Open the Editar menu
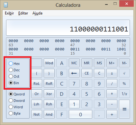The width and height of the screenshot is (136, 125). [23, 13]
